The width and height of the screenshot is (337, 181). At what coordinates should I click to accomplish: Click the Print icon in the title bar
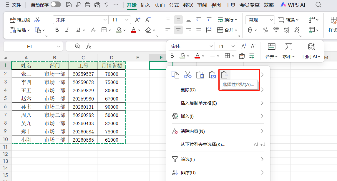pos(87,5)
